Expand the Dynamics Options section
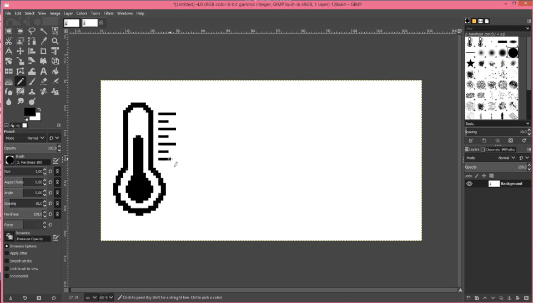Screen dimensions: 533x303 tap(7, 246)
